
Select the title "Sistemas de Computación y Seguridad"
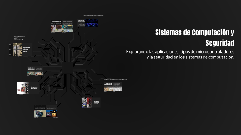[x=195, y=37]
